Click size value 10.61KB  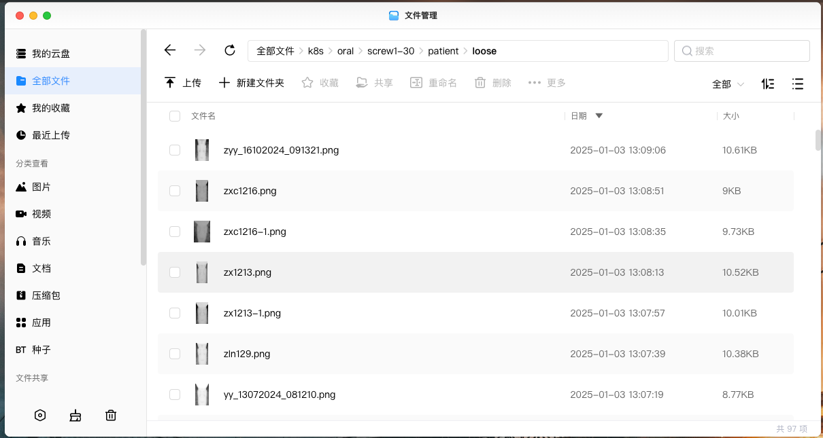740,150
